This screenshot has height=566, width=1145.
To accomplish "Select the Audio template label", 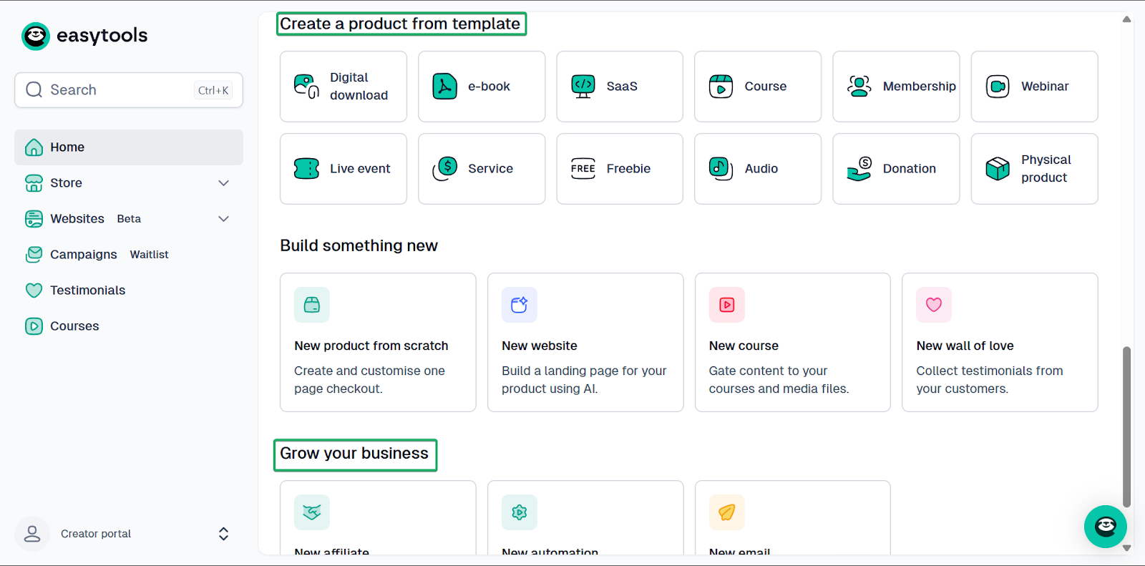I will pyautogui.click(x=761, y=169).
